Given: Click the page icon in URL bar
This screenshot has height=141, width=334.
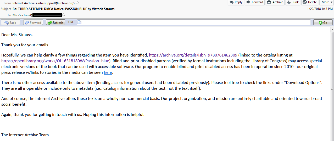Looking at the screenshot, I should tap(79, 22).
